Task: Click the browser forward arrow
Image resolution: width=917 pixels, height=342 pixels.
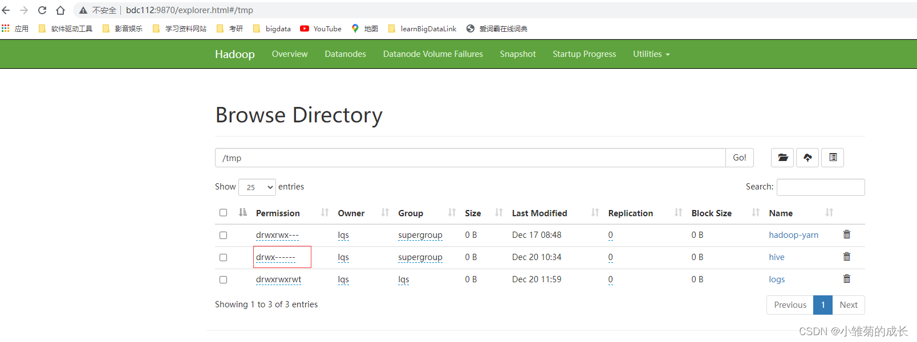Action: [x=24, y=10]
